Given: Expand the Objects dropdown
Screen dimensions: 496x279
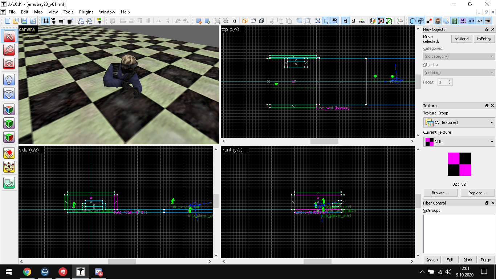Looking at the screenshot, I should pyautogui.click(x=459, y=73).
